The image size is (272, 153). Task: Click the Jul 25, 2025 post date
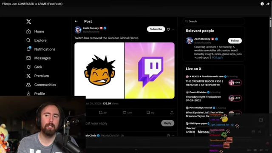93,103
